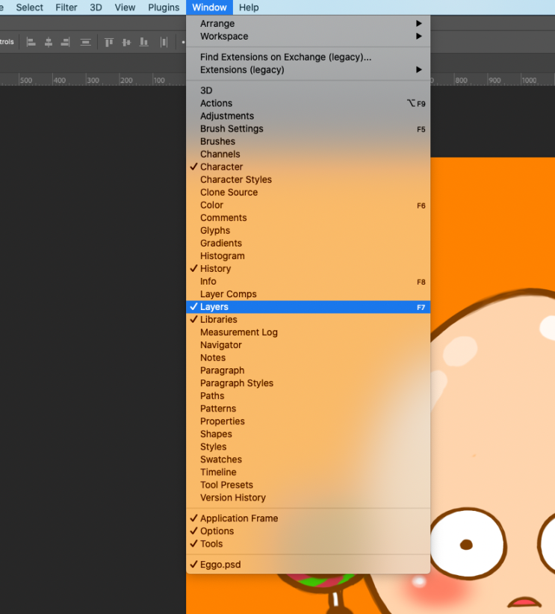Click the align top edges icon
This screenshot has height=614, width=555.
(109, 43)
